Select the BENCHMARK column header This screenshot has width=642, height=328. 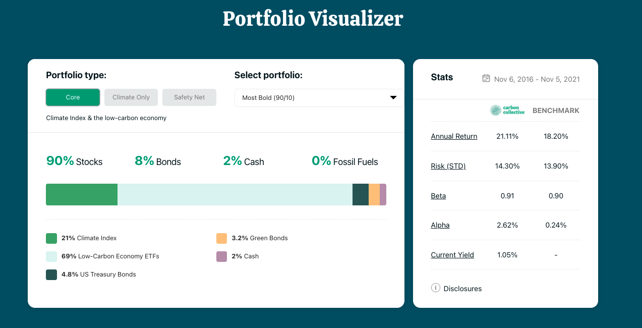(555, 110)
